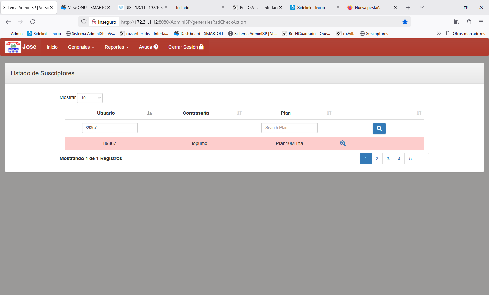Expand the Generales menu
Image resolution: width=489 pixels, height=295 pixels.
click(81, 47)
